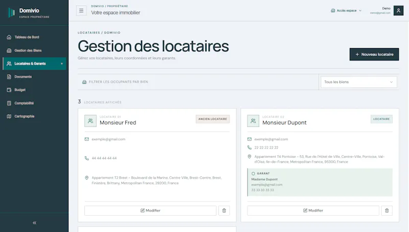Click guarantor phone 33 33 33 33 33
This screenshot has width=409, height=232.
(x=262, y=190)
